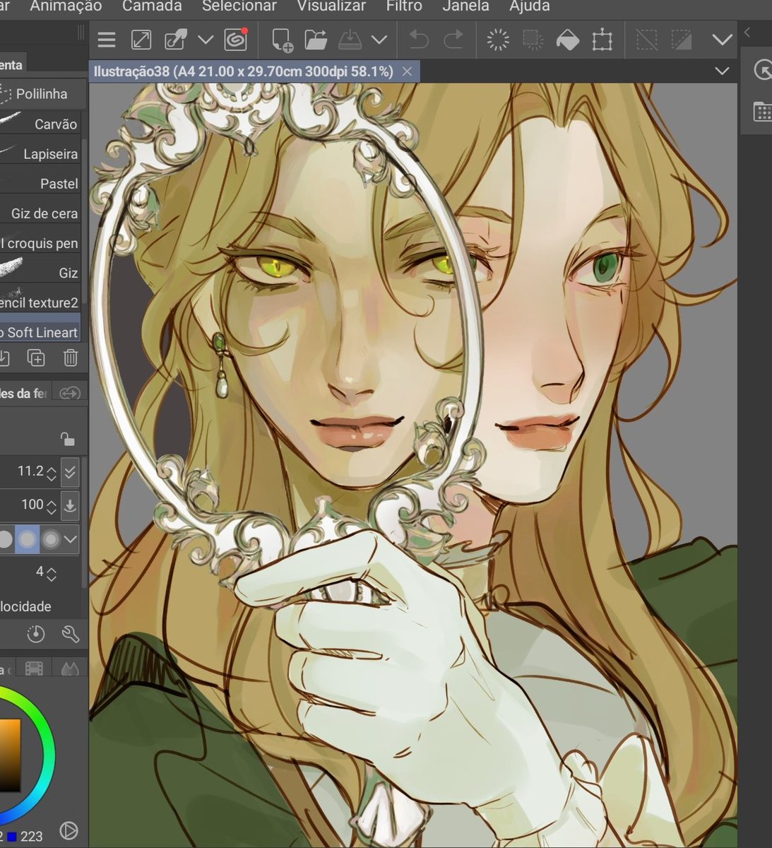The width and height of the screenshot is (772, 848).
Task: Click the deselect dotted-square icon
Action: (647, 40)
